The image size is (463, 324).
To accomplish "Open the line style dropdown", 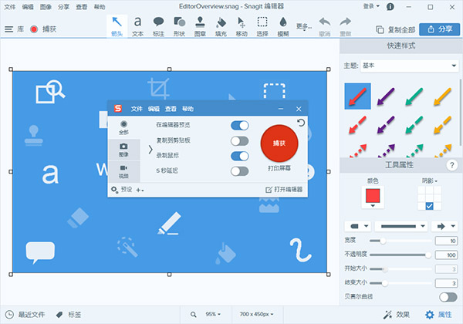I will [x=401, y=226].
